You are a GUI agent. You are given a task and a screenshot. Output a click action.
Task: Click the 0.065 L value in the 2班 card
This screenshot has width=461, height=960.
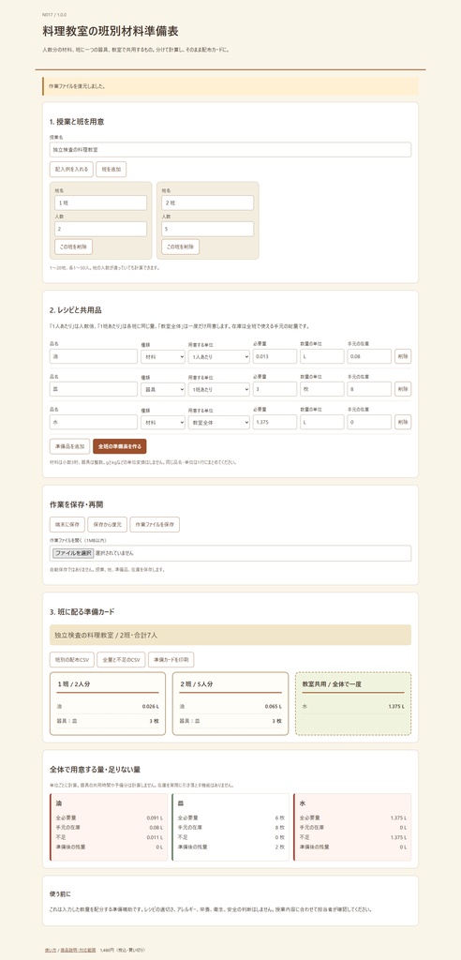[x=273, y=706]
